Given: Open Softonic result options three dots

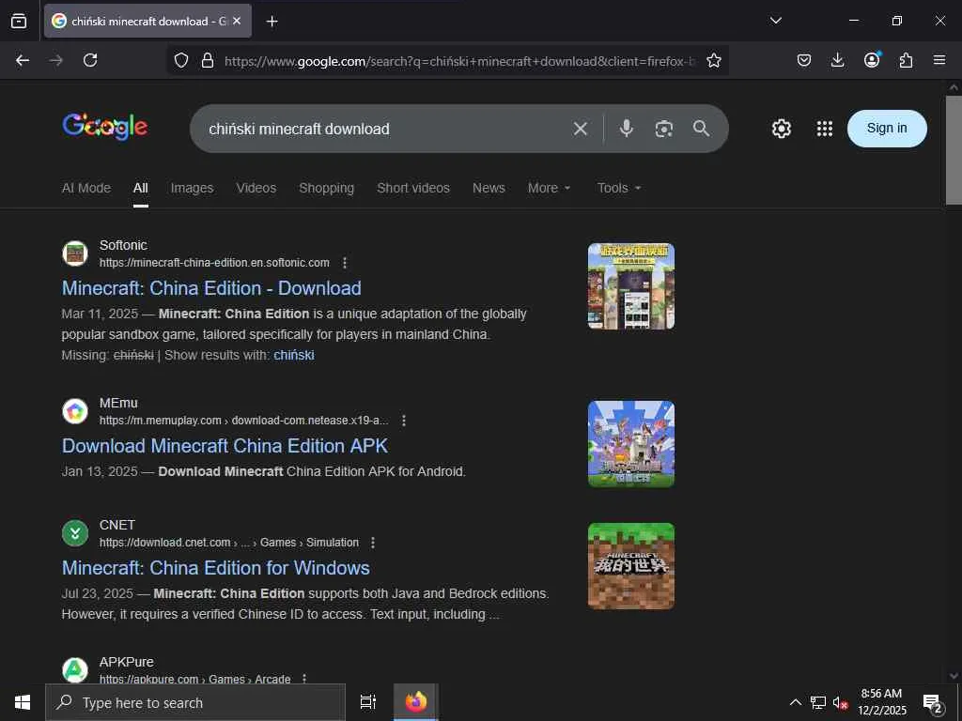Looking at the screenshot, I should pyautogui.click(x=345, y=263).
